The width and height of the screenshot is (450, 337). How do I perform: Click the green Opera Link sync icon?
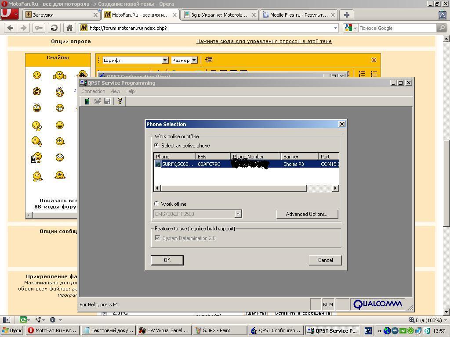(x=23, y=320)
